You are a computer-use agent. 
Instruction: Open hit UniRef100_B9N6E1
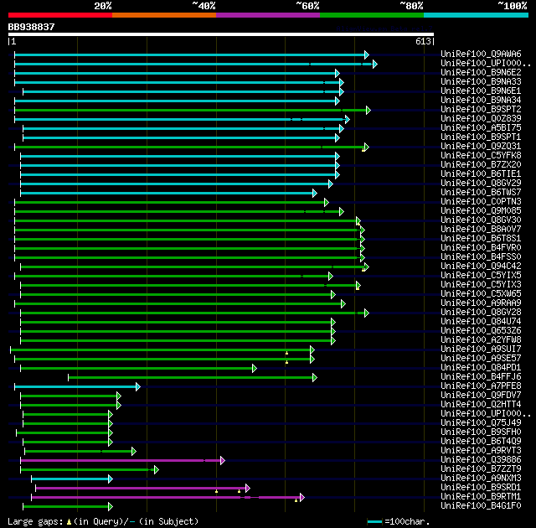[481, 91]
